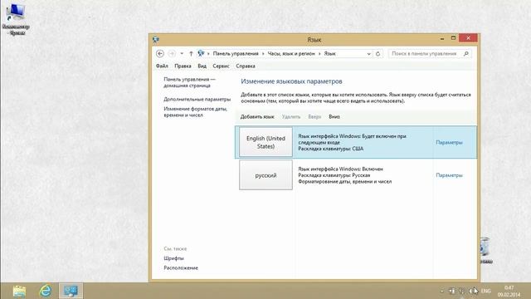Screen dimensions: 531x299
Task: Open the Справка menu
Action: (246, 66)
